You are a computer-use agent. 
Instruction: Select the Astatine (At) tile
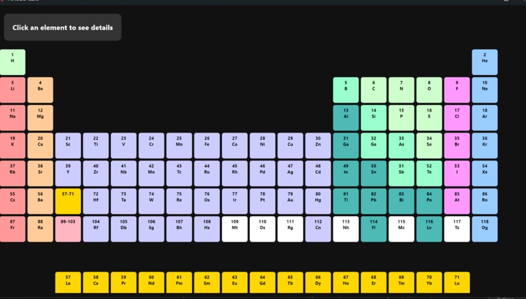(x=457, y=201)
